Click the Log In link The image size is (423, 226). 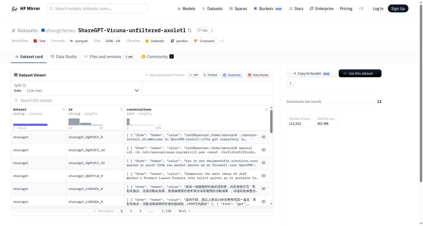pos(378,9)
